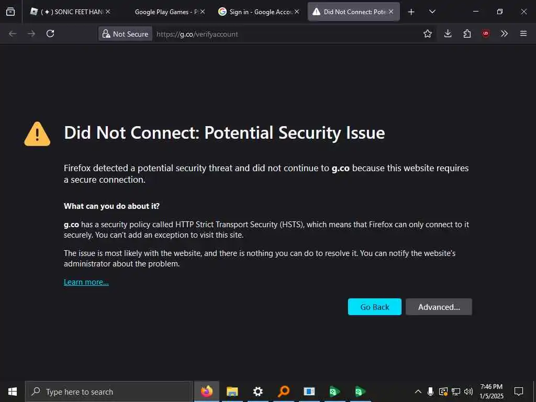
Task: Click the uBlock Origin toolbar icon
Action: point(486,33)
